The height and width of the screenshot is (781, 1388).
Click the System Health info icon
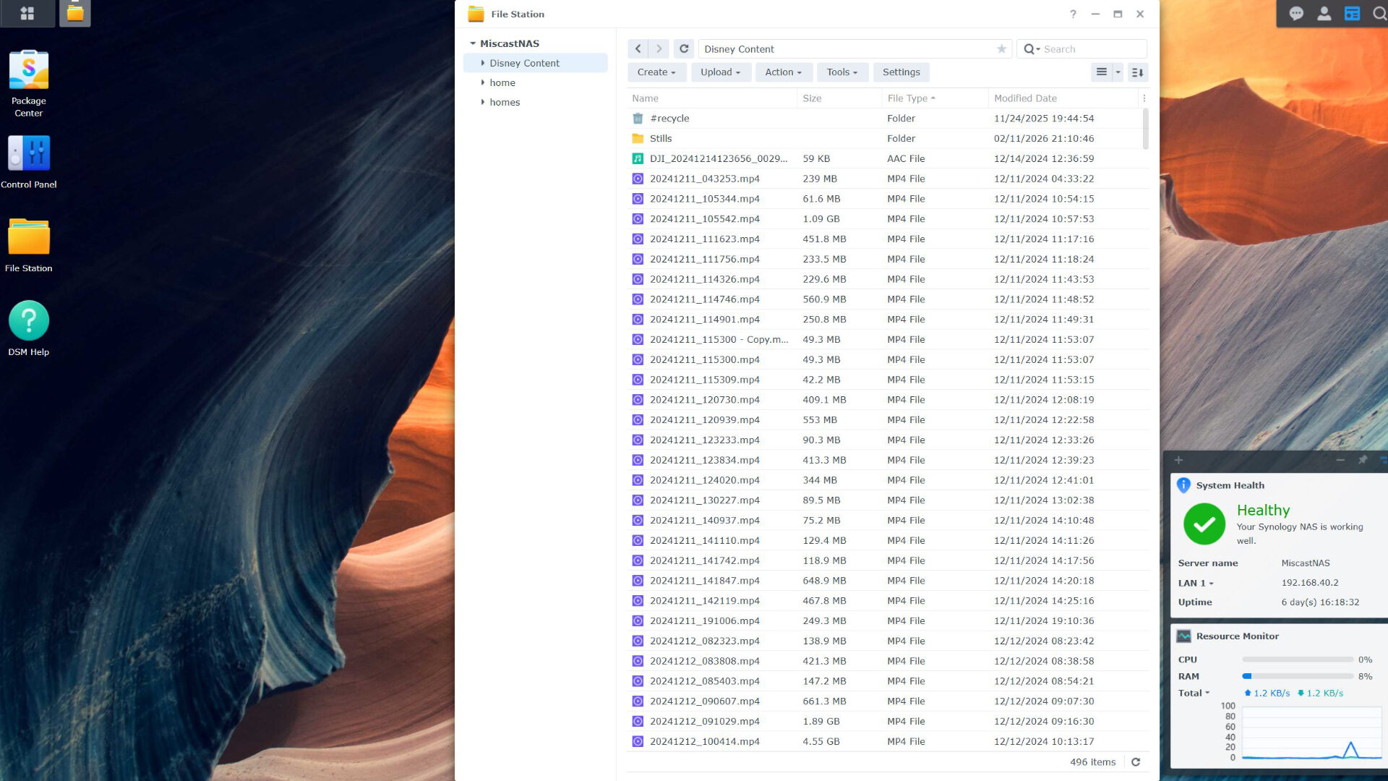pyautogui.click(x=1183, y=485)
